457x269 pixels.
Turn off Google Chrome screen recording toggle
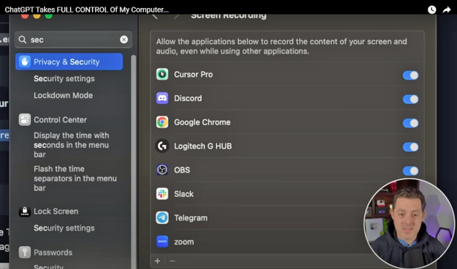(x=411, y=123)
